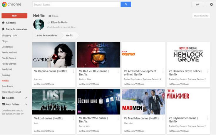Open the Lost thumbnail image
The image size is (216, 135).
point(54,102)
